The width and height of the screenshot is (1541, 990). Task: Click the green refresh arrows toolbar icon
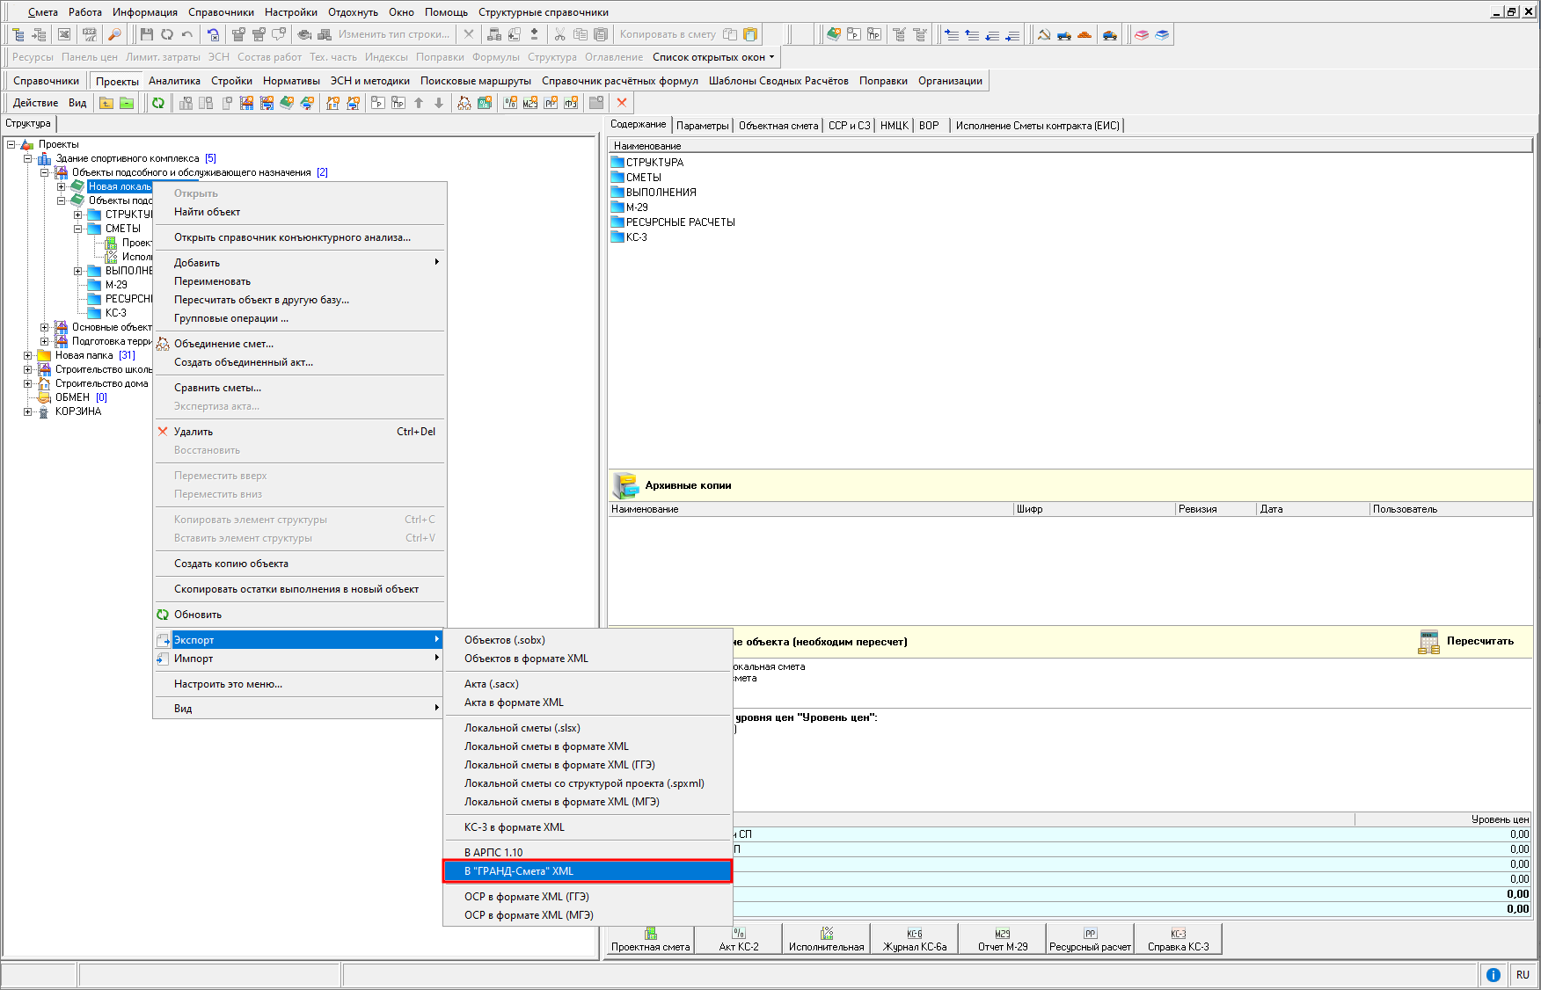tap(158, 103)
